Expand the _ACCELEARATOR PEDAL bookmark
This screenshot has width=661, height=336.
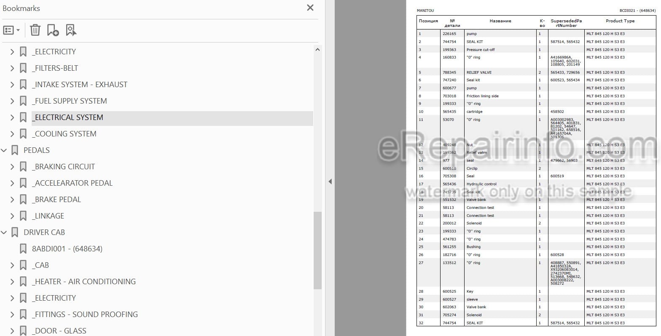click(12, 183)
